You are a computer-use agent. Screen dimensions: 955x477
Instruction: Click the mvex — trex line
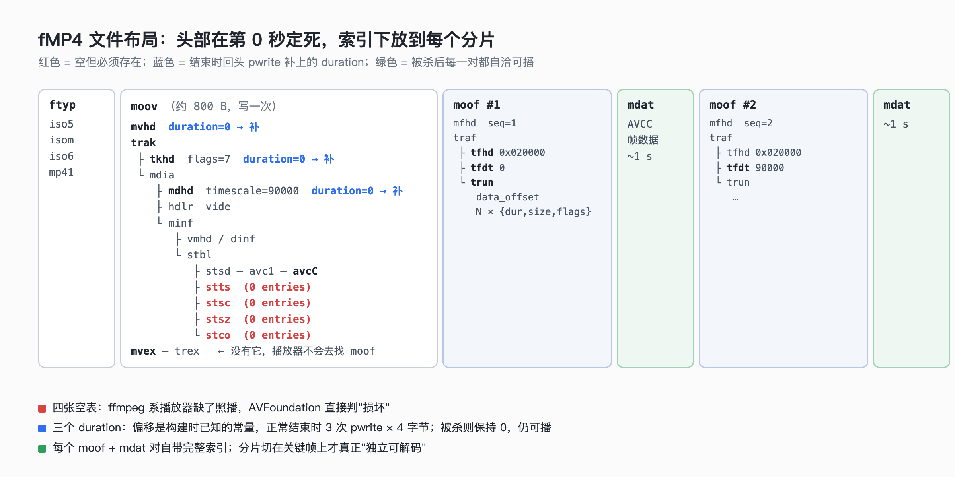click(x=165, y=351)
